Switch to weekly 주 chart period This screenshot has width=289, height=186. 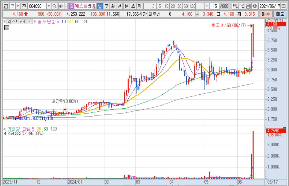[x=106, y=6]
